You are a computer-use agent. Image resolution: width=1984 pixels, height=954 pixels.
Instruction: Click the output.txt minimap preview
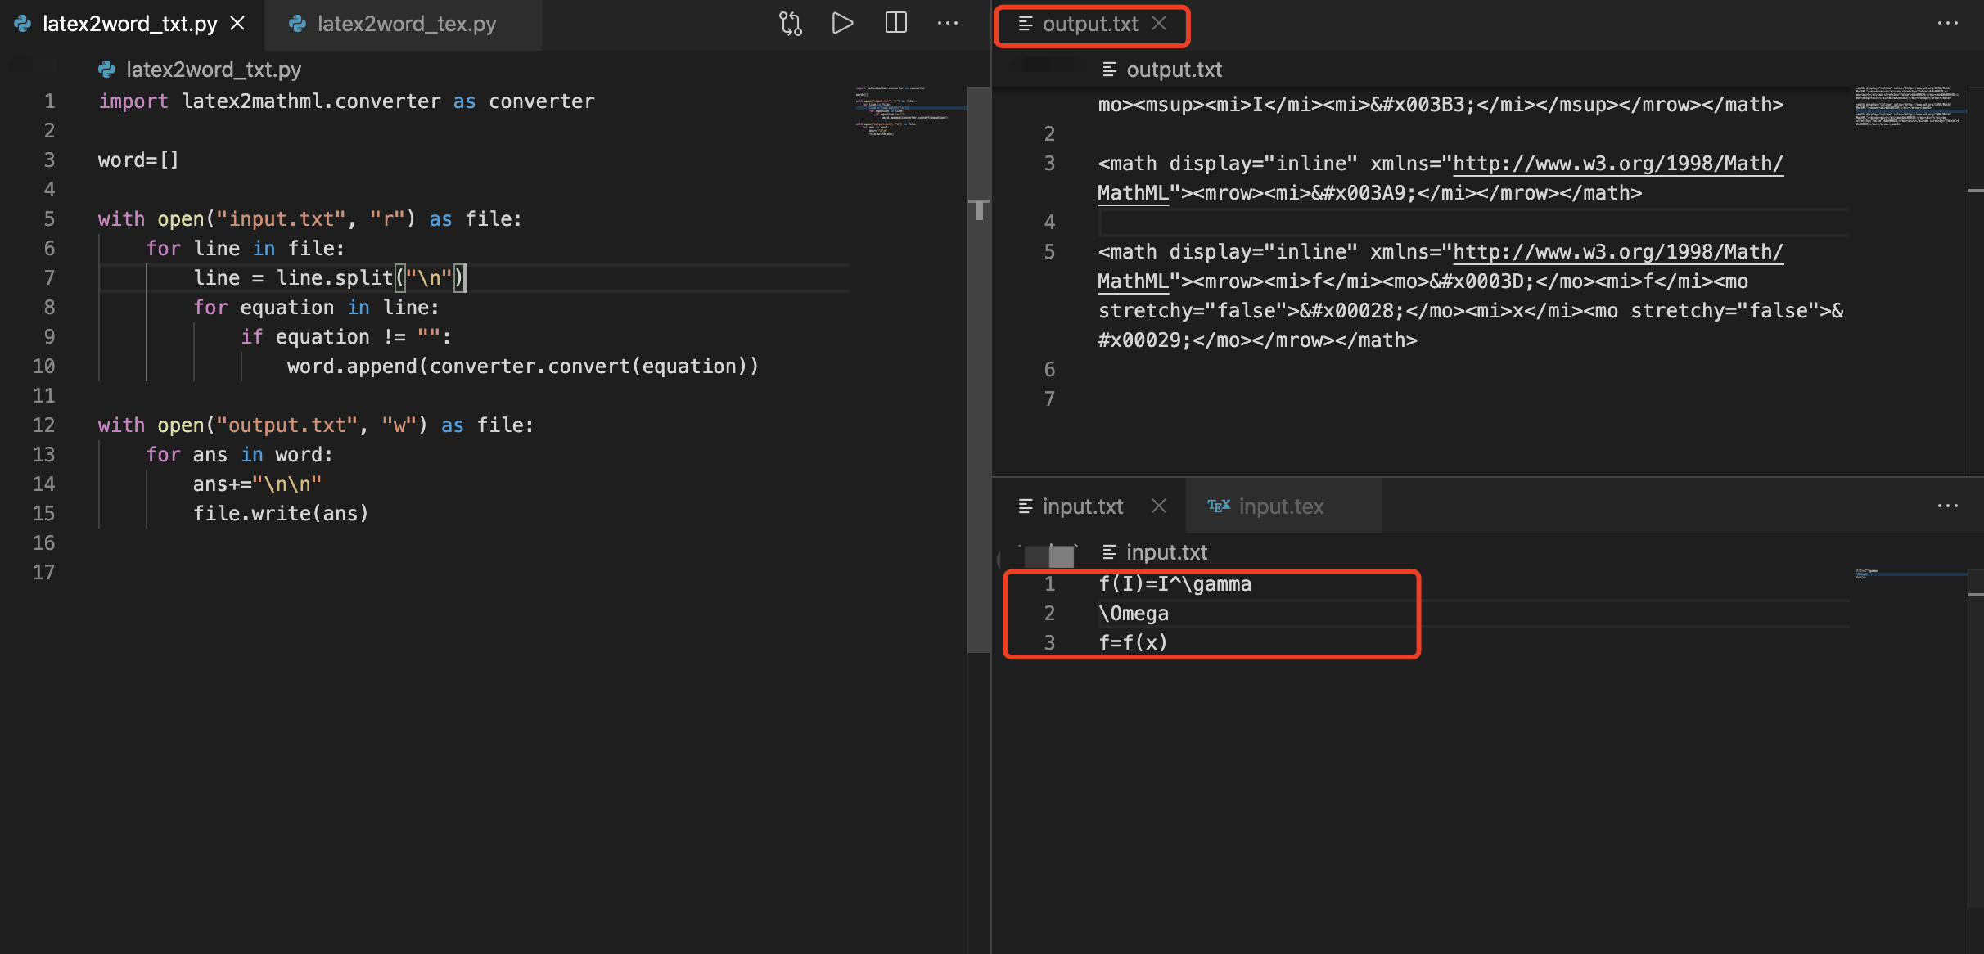(x=1907, y=105)
